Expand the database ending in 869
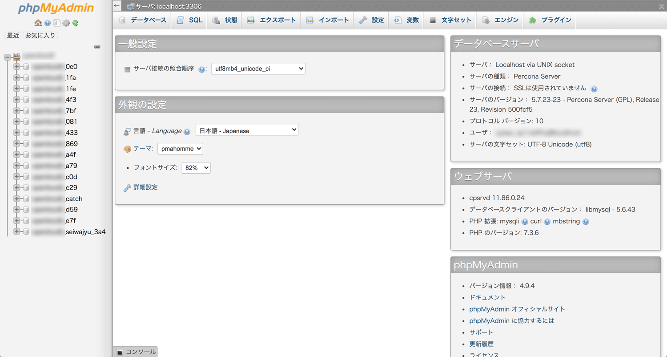 coord(17,144)
